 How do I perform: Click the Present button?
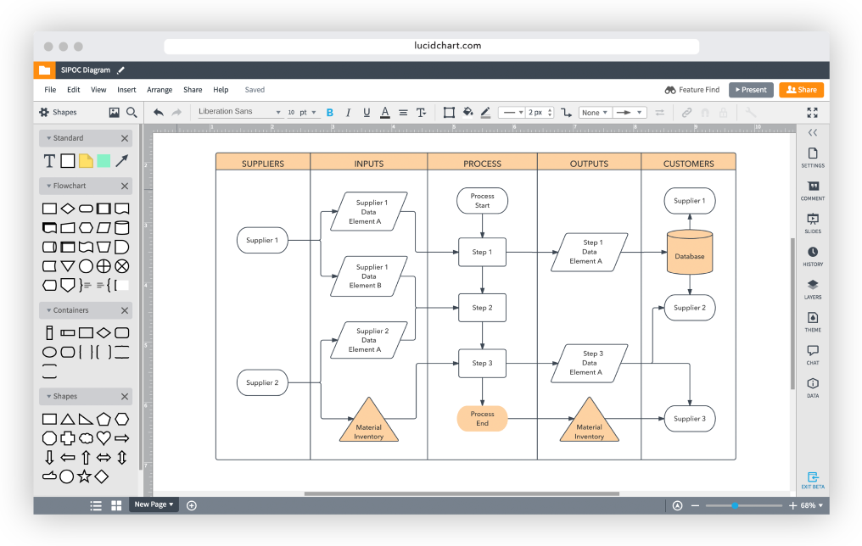click(750, 89)
